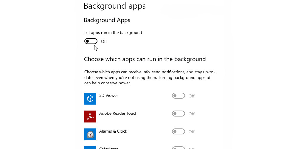This screenshot has height=149, width=298.
Task: Click the Alarms & Clock app icon
Action: coord(90,134)
